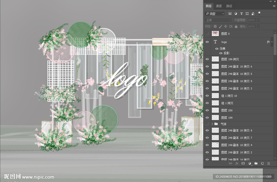Toggle visibility of 图层 200
The image size is (277, 182).
(x=207, y=110)
